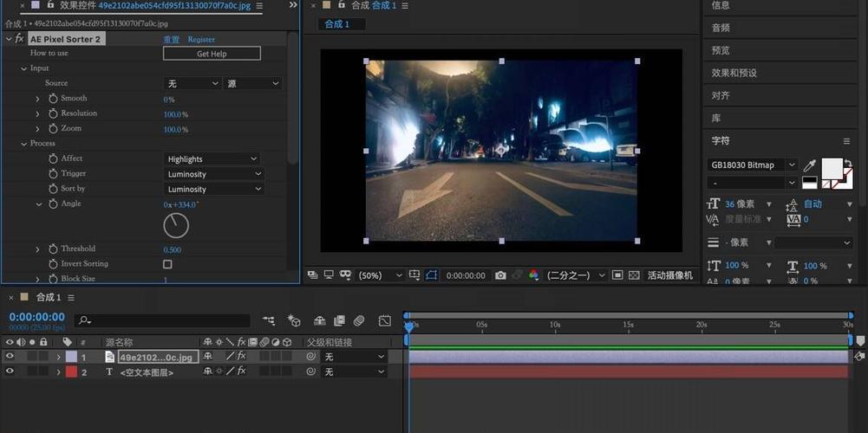Hide the empty text layer 2

point(10,372)
